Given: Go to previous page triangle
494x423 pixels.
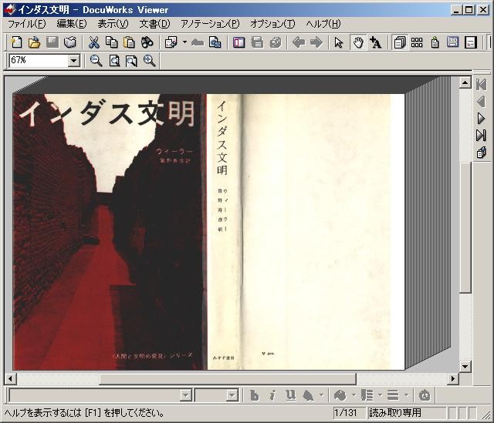Looking at the screenshot, I should coord(481,102).
